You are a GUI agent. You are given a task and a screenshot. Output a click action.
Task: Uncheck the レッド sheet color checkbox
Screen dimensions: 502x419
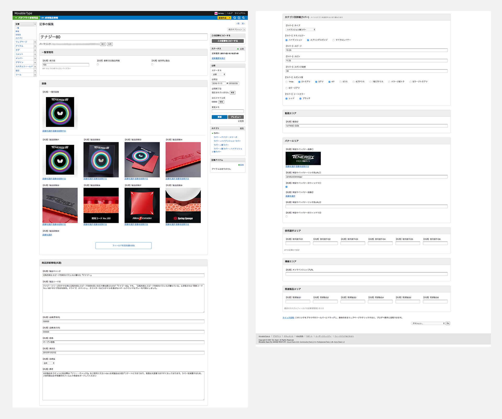coord(287,98)
